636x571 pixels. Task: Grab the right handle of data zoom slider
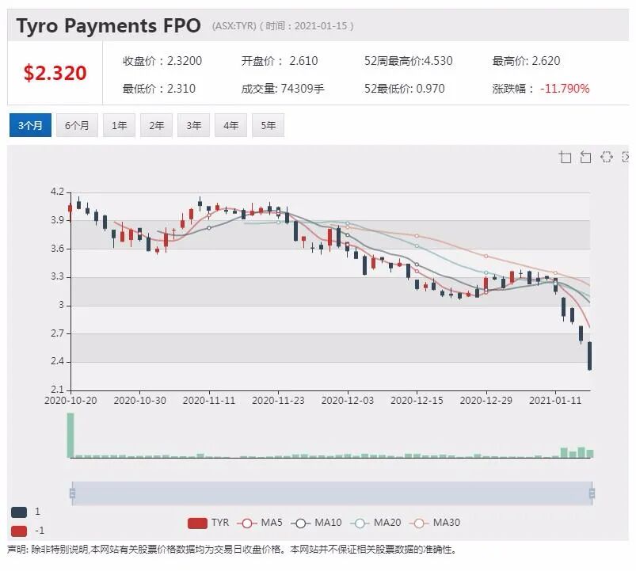click(592, 493)
